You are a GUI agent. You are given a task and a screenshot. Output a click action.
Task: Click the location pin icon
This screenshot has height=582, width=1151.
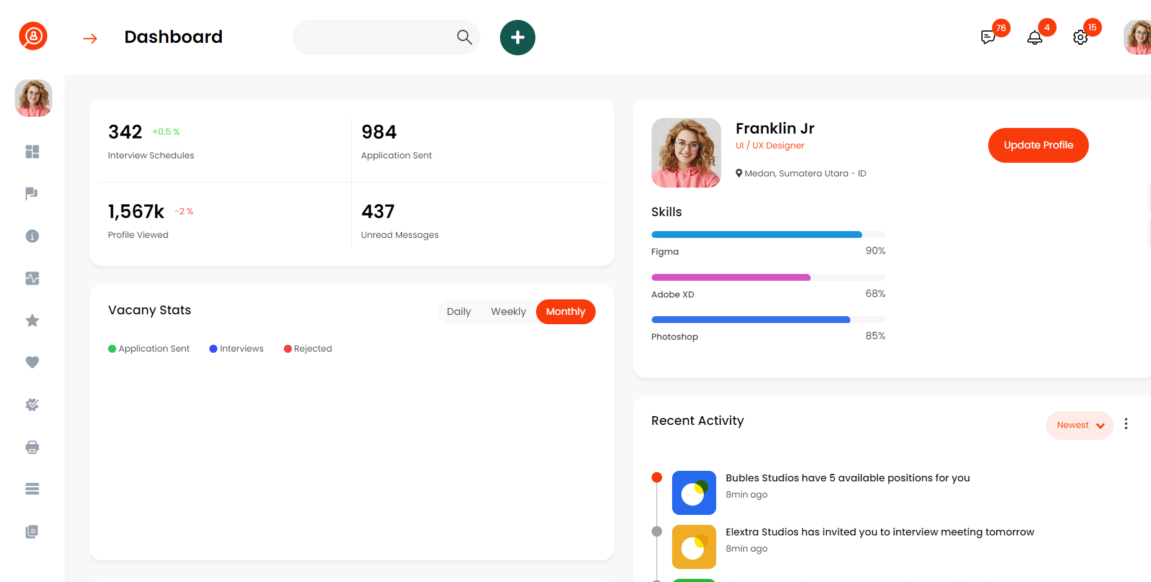739,173
